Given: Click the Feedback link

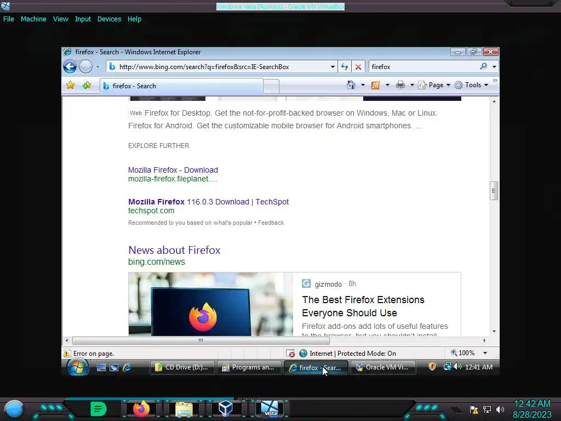Looking at the screenshot, I should point(271,223).
